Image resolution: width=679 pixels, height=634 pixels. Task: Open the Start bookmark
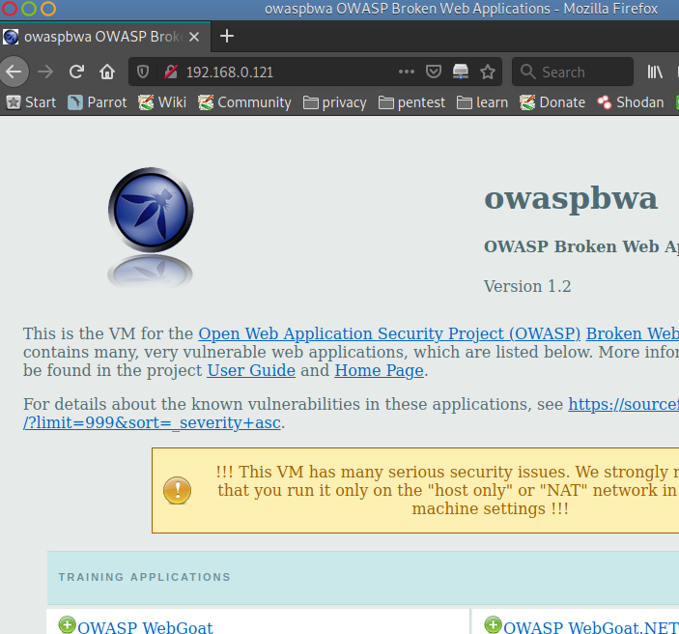pos(31,102)
